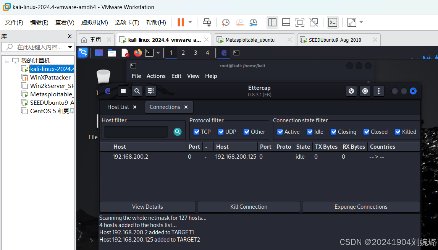Open terminal dropdown arrow in Kali panel
This screenshot has height=250, width=438.
(158, 53)
